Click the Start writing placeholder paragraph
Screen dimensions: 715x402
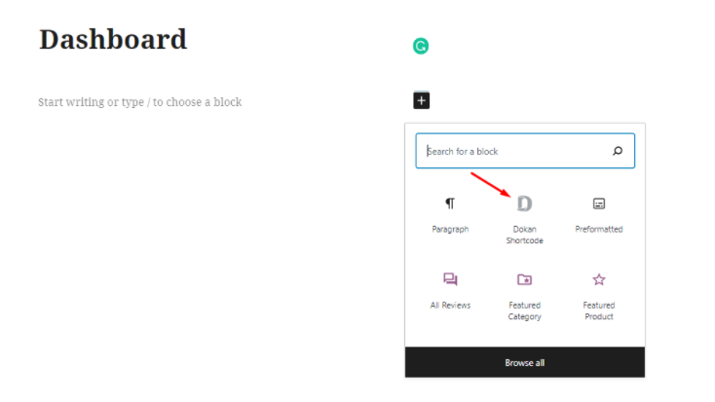click(140, 102)
